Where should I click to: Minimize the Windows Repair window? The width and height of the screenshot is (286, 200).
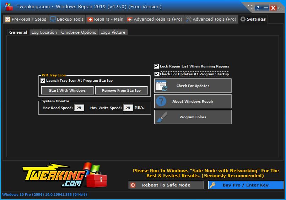click(266, 8)
